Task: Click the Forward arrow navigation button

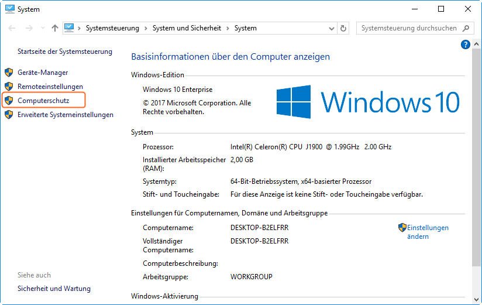Action: click(29, 28)
